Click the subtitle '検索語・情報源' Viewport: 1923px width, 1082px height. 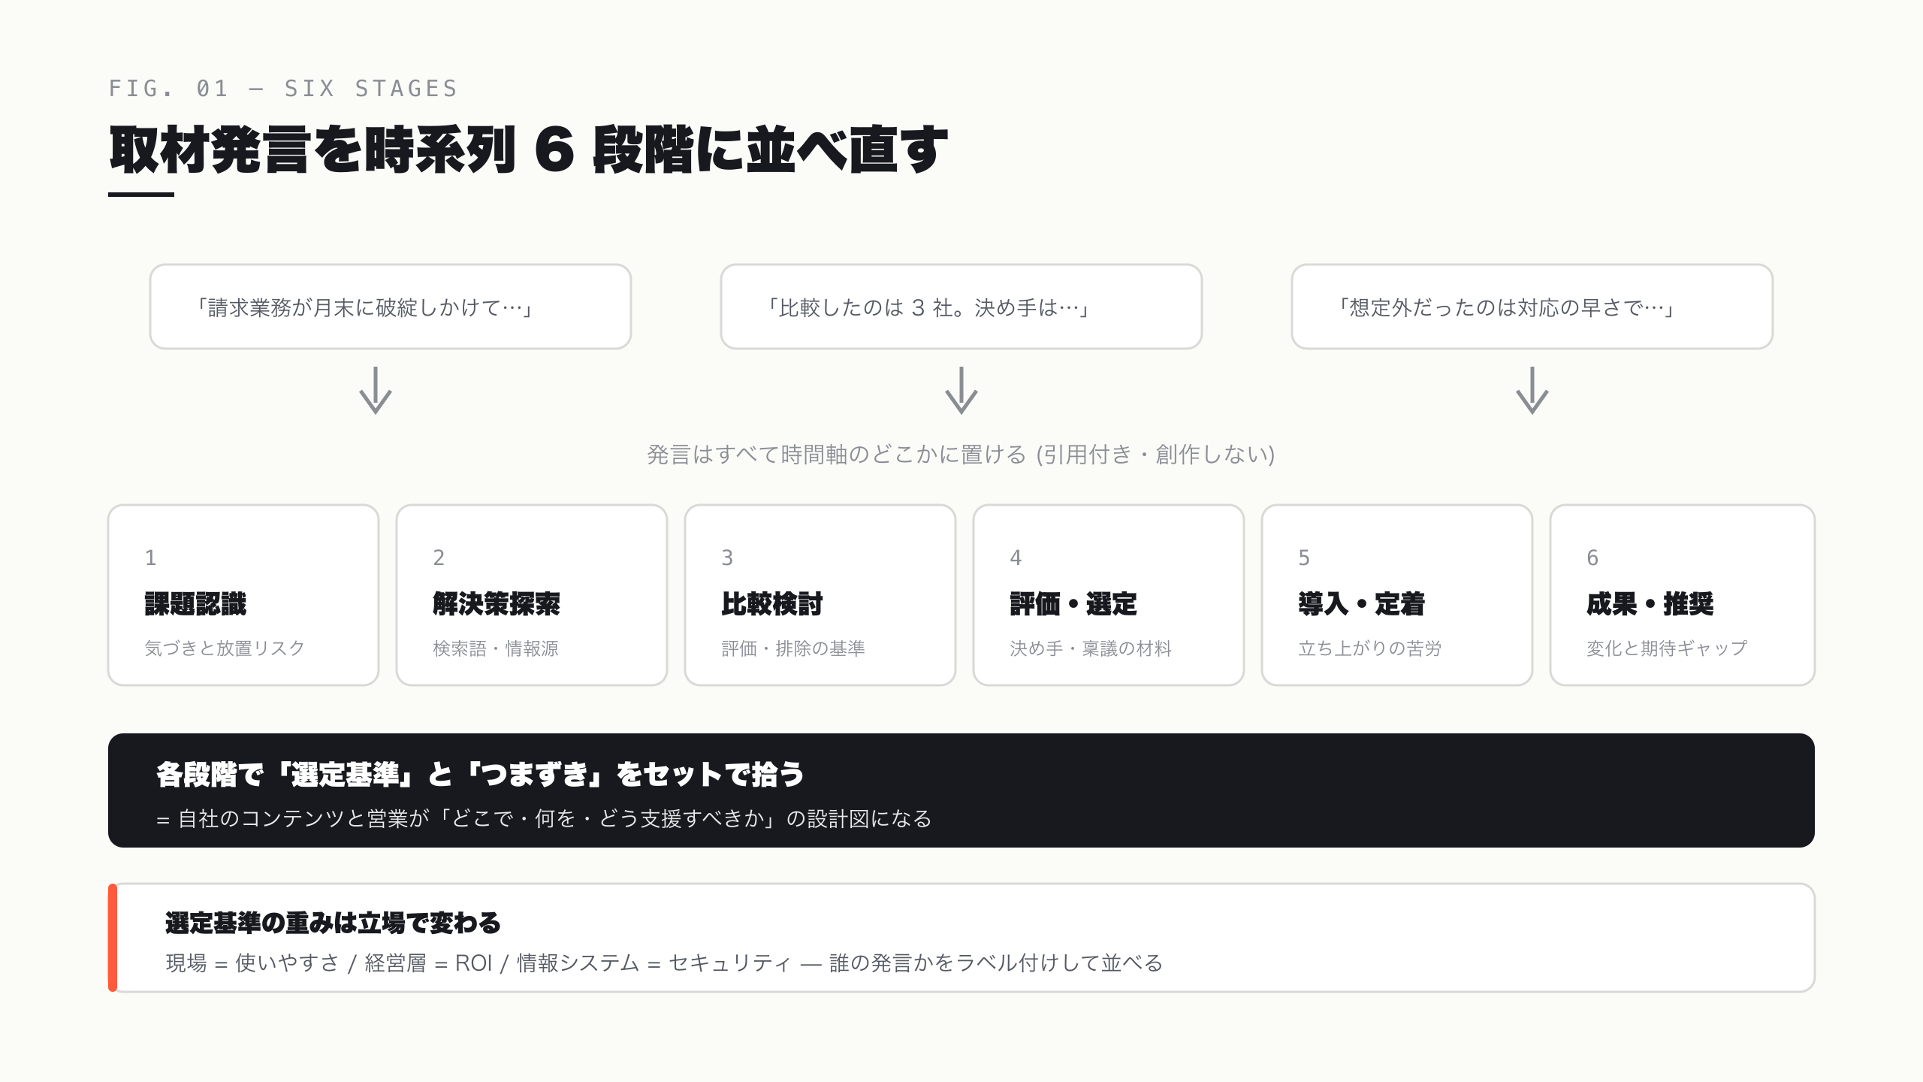coord(496,648)
